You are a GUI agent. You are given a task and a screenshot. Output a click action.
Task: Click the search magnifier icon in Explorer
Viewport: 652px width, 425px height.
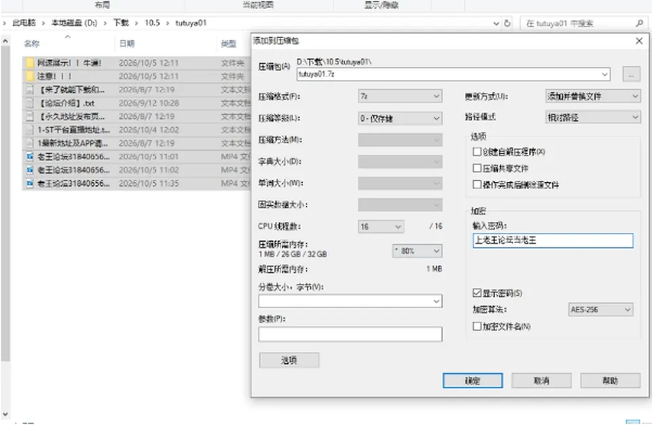pos(640,23)
